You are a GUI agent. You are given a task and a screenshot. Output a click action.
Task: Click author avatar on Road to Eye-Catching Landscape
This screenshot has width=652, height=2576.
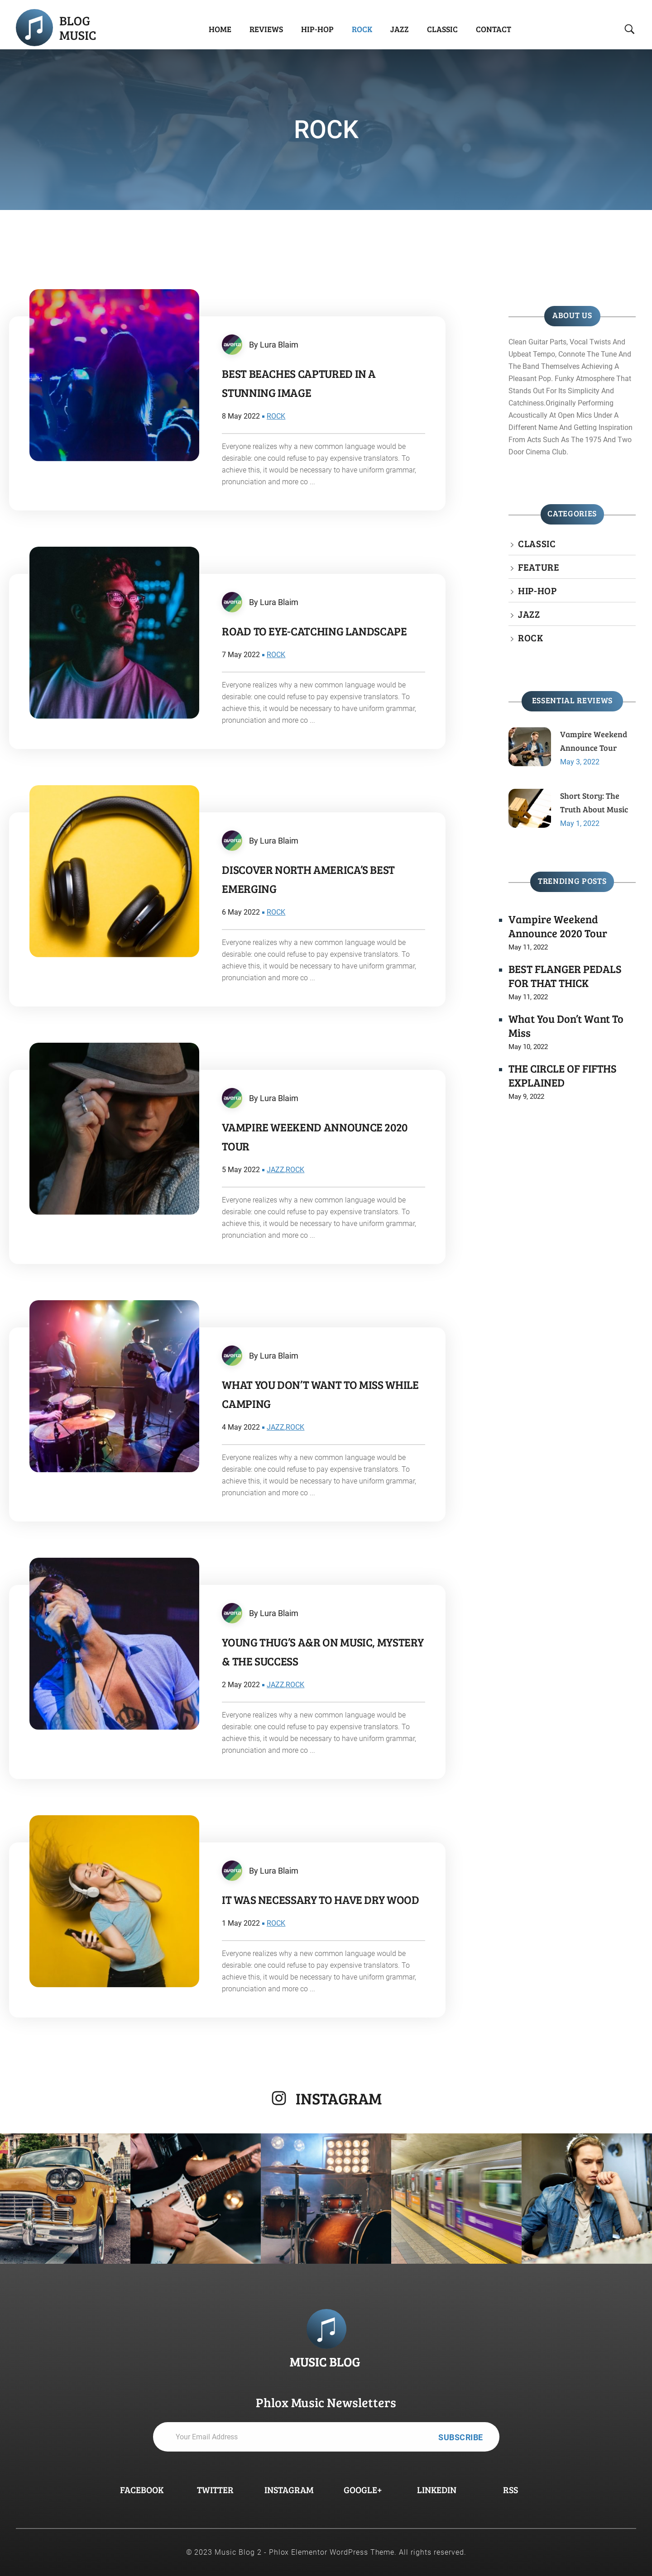coord(232,602)
